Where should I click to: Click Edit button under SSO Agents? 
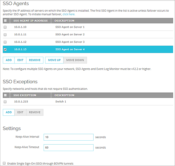point(20,60)
